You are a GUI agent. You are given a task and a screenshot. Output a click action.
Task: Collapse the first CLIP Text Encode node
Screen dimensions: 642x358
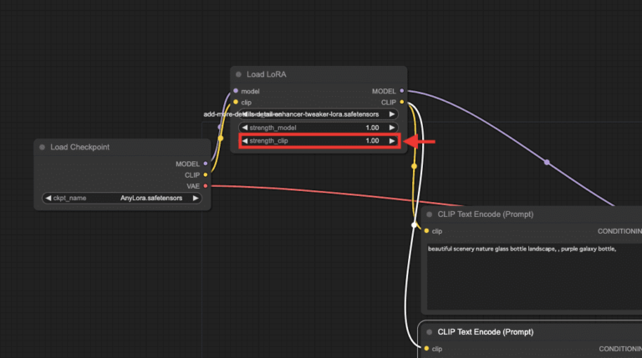click(x=430, y=214)
